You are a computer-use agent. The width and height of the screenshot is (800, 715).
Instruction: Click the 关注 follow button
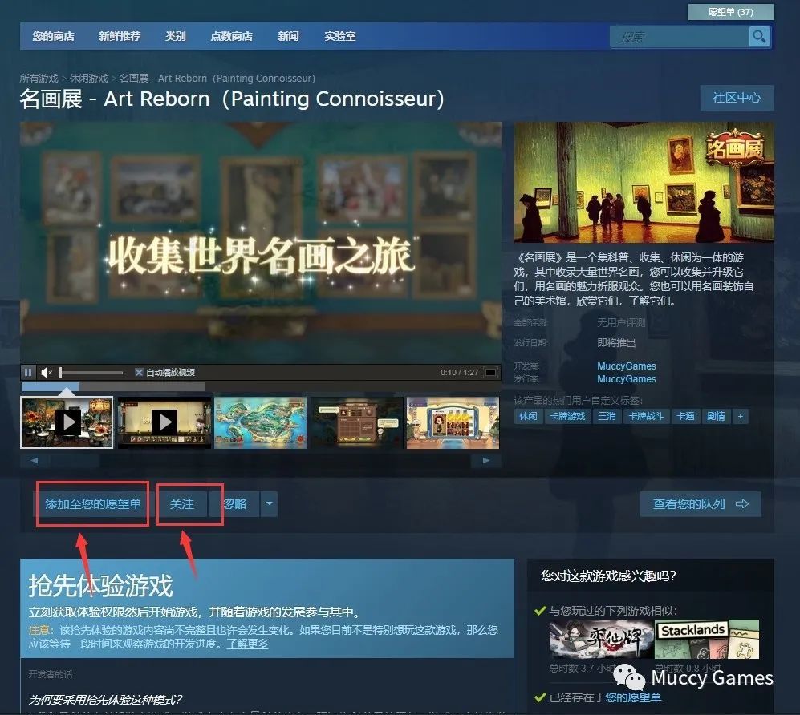tap(181, 504)
